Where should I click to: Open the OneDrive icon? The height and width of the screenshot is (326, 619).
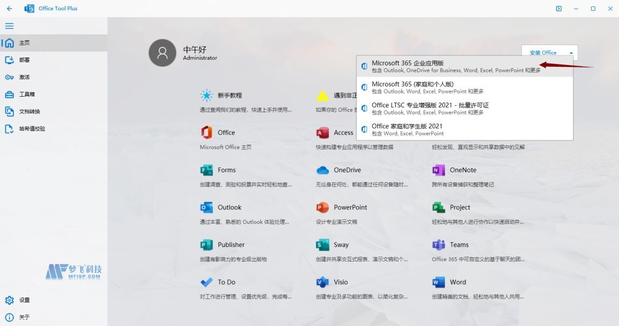(322, 170)
